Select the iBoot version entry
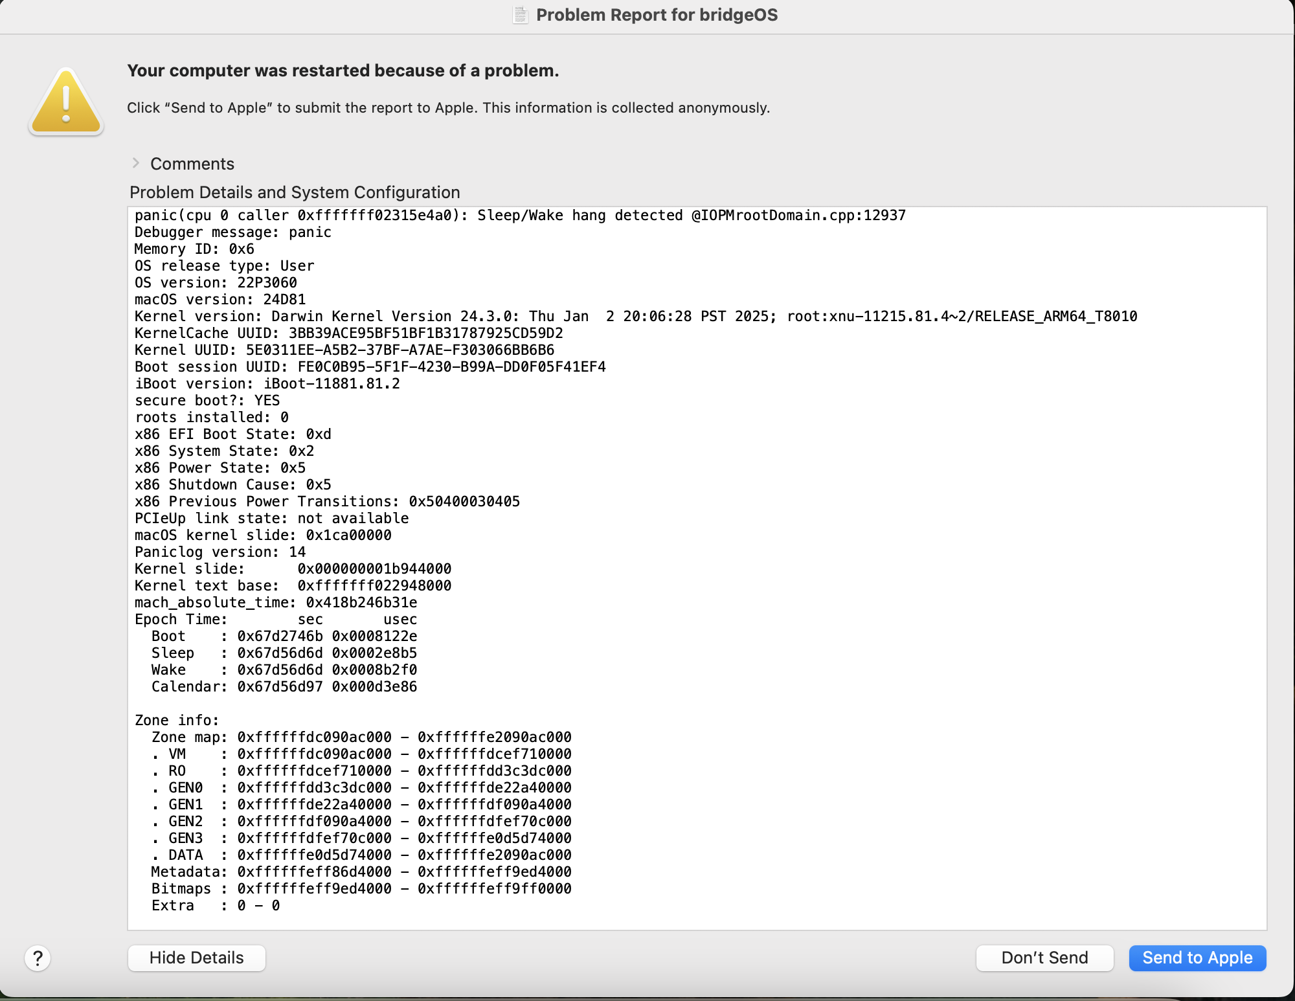 [267, 383]
